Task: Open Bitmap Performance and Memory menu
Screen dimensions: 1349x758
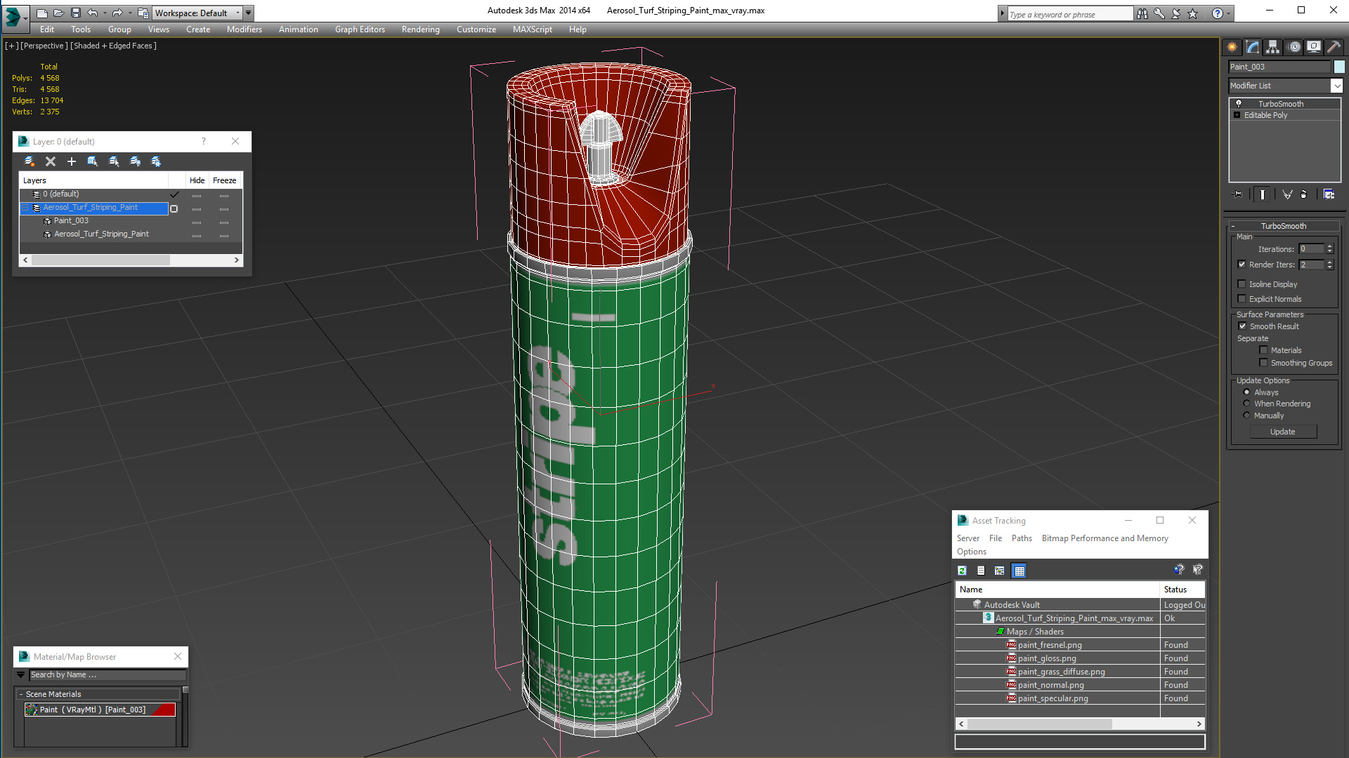Action: 1104,538
